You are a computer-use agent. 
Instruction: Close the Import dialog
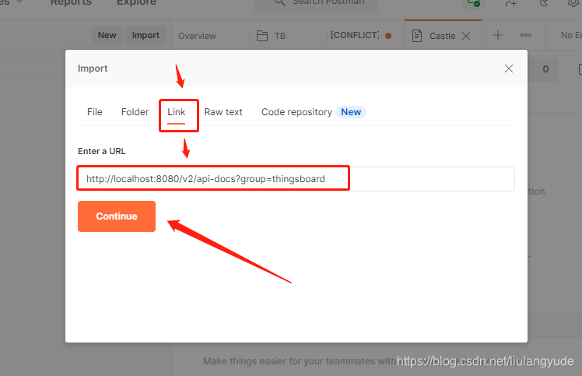(x=509, y=69)
